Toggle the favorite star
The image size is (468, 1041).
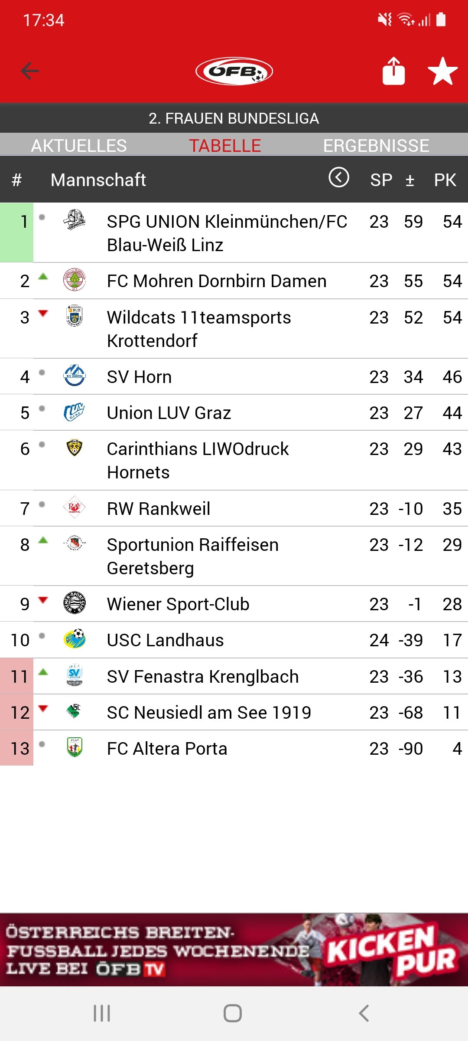[x=442, y=71]
